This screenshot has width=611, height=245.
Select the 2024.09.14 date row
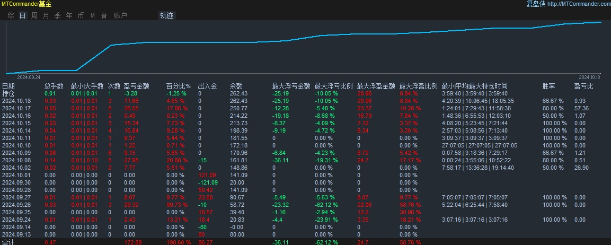tap(305, 227)
